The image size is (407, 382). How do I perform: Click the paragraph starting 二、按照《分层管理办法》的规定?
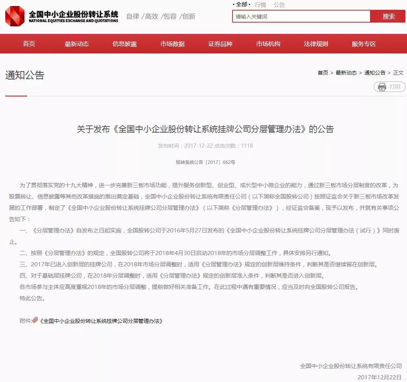[176, 253]
